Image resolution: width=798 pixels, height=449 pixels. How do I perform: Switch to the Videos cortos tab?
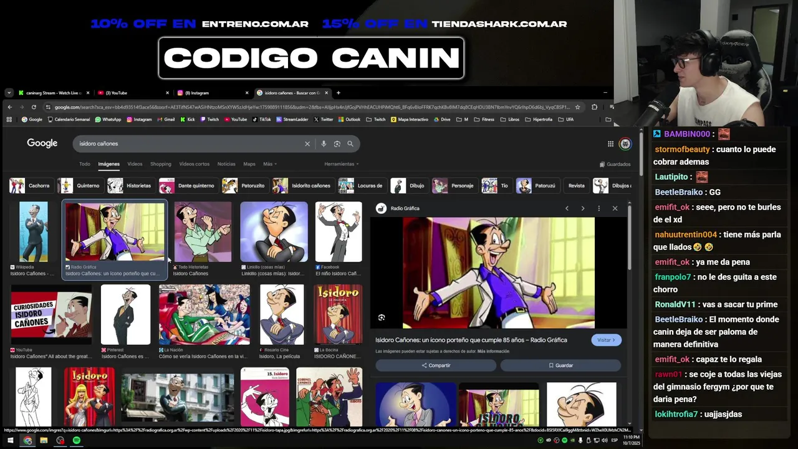[195, 164]
